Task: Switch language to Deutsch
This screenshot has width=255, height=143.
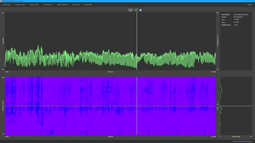Action: point(250,5)
